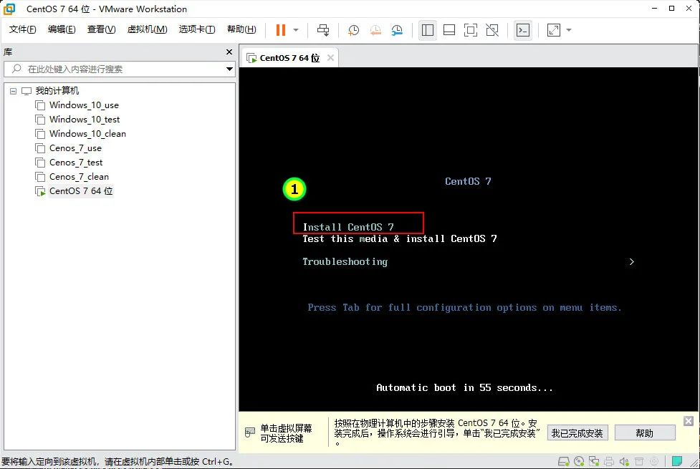Open the snapshot manager

coord(397,30)
